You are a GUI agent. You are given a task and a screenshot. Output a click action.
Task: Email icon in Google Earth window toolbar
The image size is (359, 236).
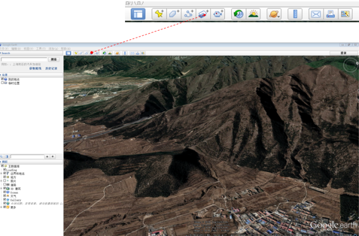tap(132, 53)
